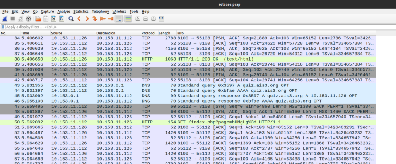Open the Telephony menu
The height and width of the screenshot is (164, 396).
tap(100, 12)
